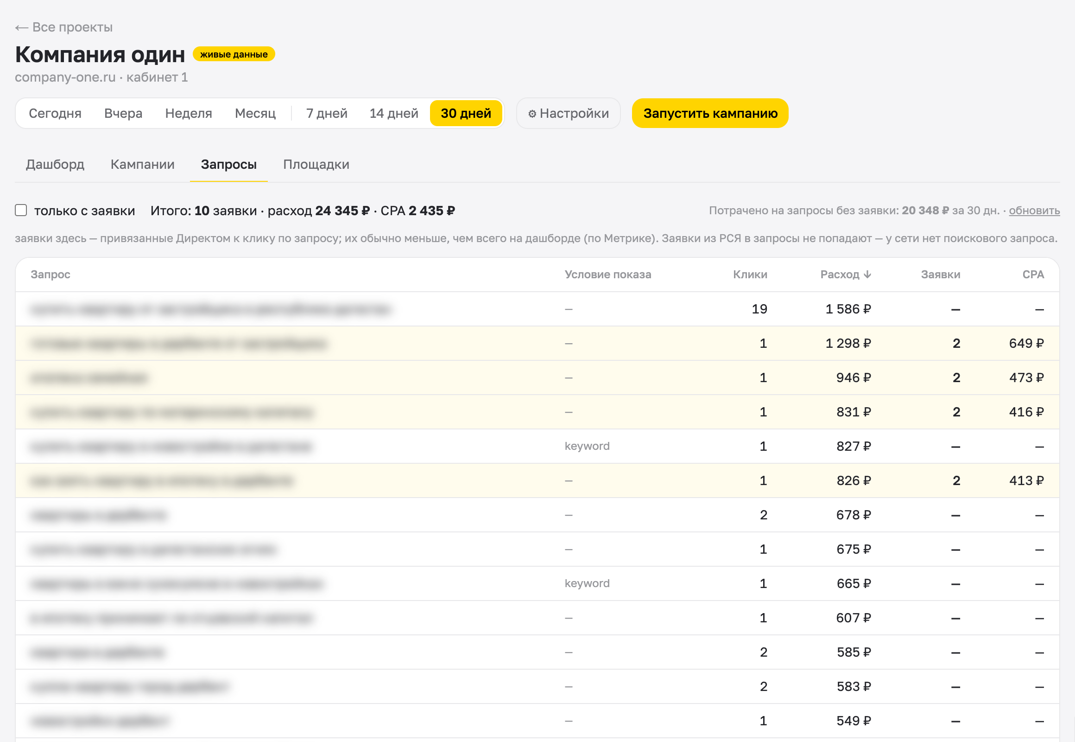
Task: Set period to Месяц
Action: pos(255,113)
